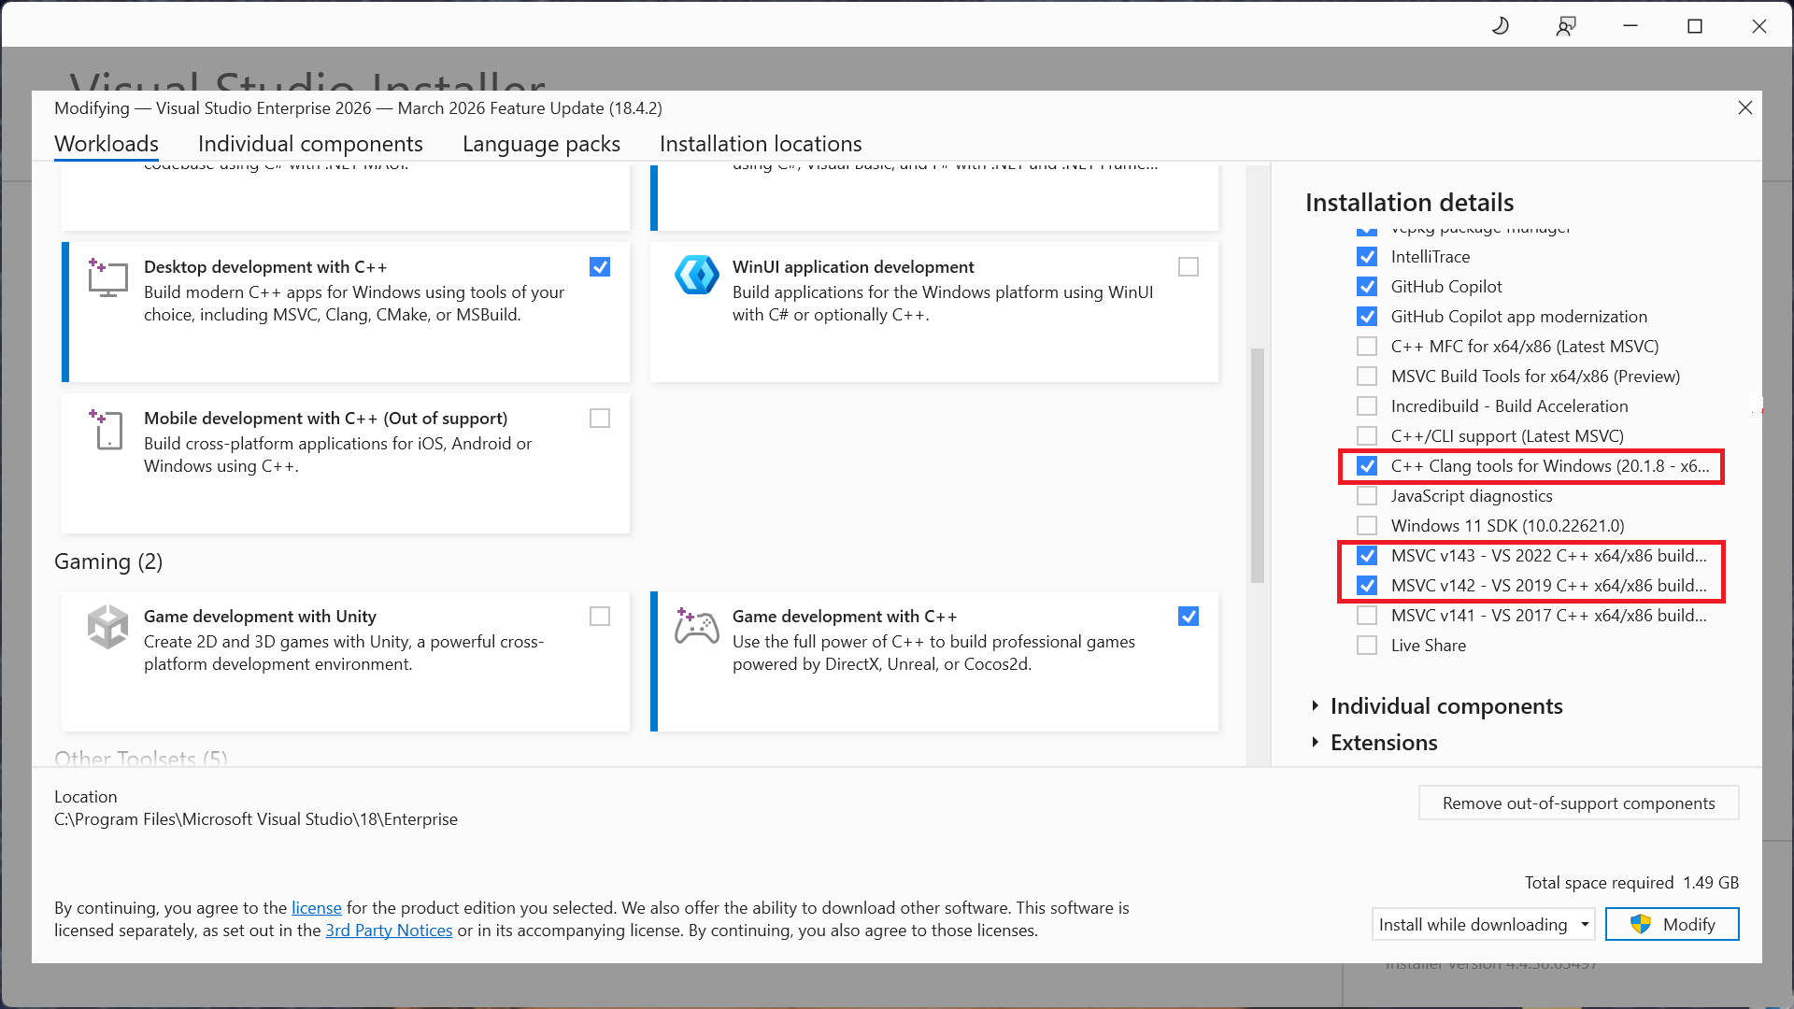
Task: Click the Desktop development with C++ workload icon
Action: (x=107, y=278)
